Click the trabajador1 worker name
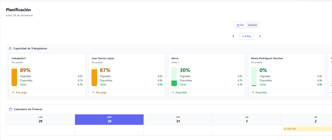The image size is (332, 140). [19, 58]
